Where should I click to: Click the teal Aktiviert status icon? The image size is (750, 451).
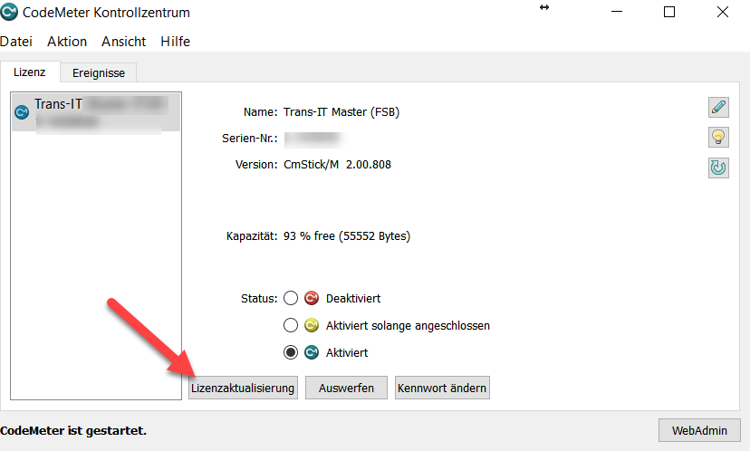pyautogui.click(x=312, y=352)
